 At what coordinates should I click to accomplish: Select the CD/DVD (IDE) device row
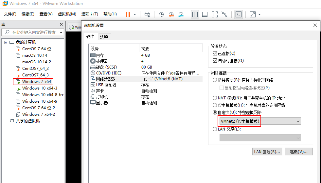[x=146, y=73]
